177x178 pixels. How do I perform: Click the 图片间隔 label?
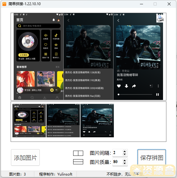100,153
